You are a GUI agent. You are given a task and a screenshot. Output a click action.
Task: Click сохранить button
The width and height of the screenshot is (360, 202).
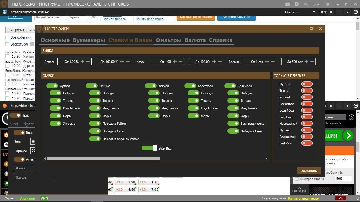pos(309,171)
